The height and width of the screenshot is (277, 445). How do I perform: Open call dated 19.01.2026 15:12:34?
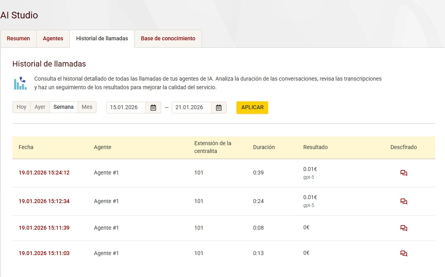[44, 201]
